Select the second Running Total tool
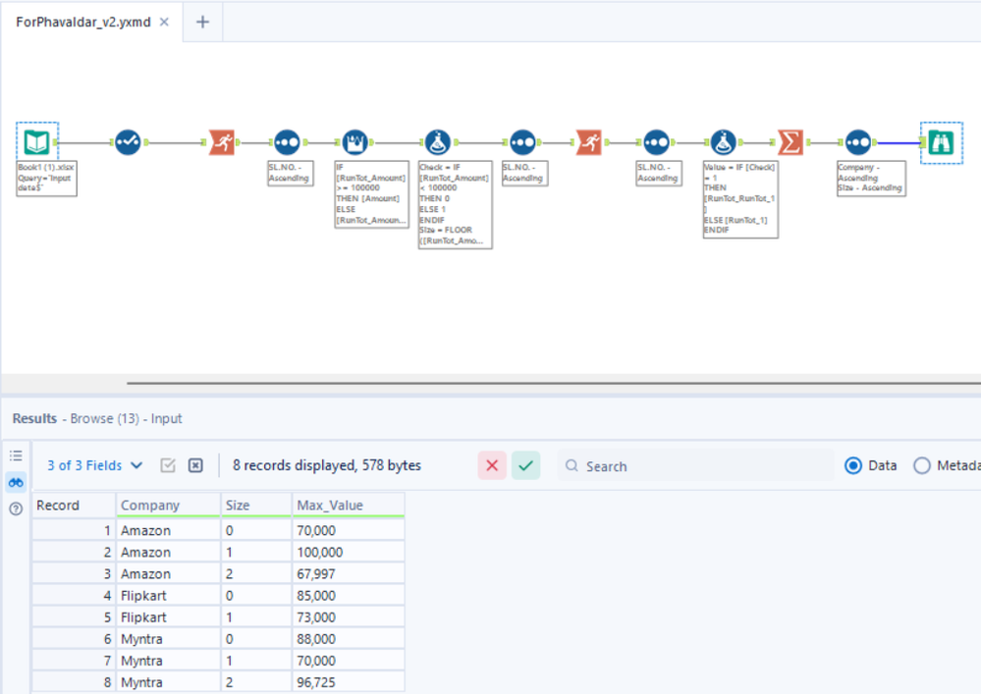The image size is (981, 694). click(589, 142)
